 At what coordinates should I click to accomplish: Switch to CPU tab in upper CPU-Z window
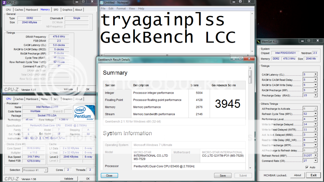pyautogui.click(x=9, y=10)
